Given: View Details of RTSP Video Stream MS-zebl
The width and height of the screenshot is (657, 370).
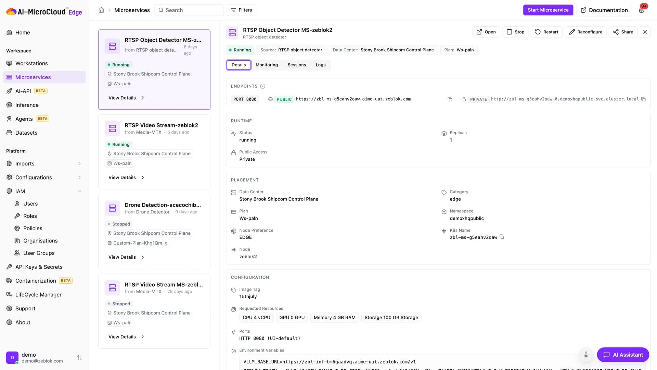Looking at the screenshot, I should (126, 337).
